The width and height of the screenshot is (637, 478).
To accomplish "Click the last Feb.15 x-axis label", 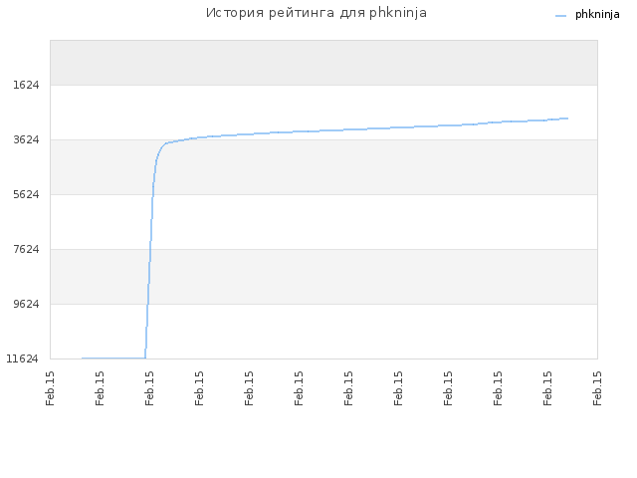I will click(597, 388).
